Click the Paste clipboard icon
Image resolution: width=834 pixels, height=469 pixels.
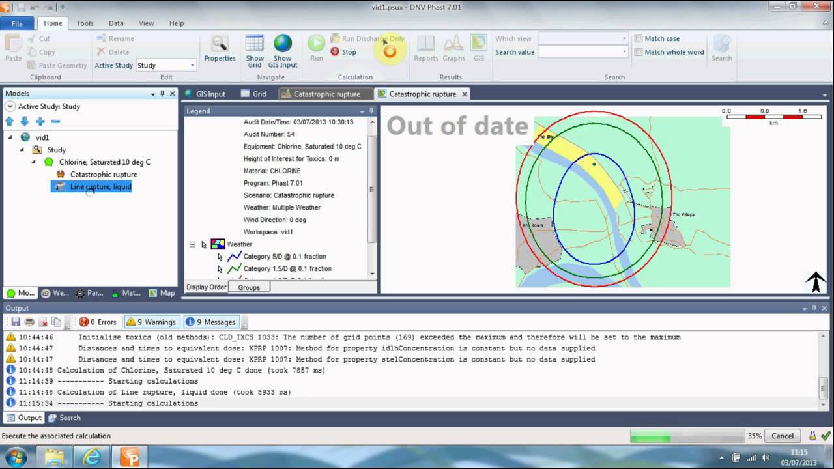pos(13,44)
